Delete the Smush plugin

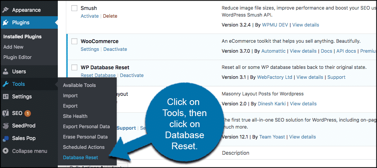pyautogui.click(x=110, y=16)
